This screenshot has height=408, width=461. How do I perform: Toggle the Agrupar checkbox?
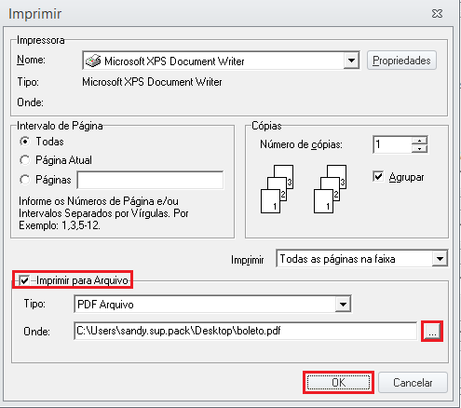pos(378,177)
